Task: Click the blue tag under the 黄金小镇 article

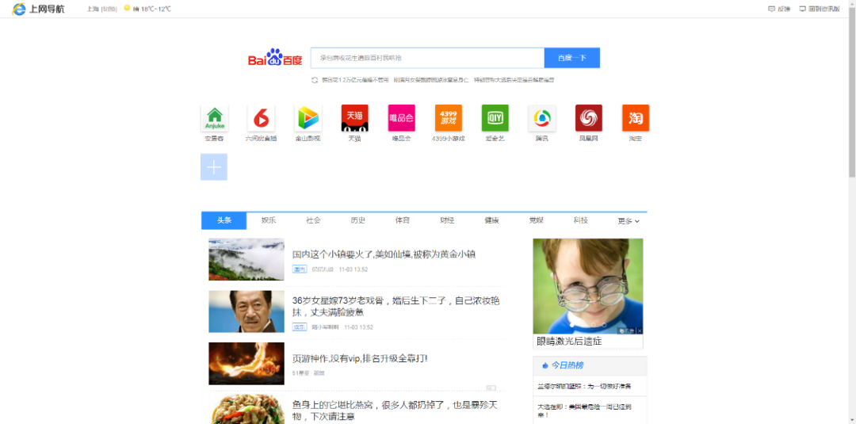Action: coord(299,269)
